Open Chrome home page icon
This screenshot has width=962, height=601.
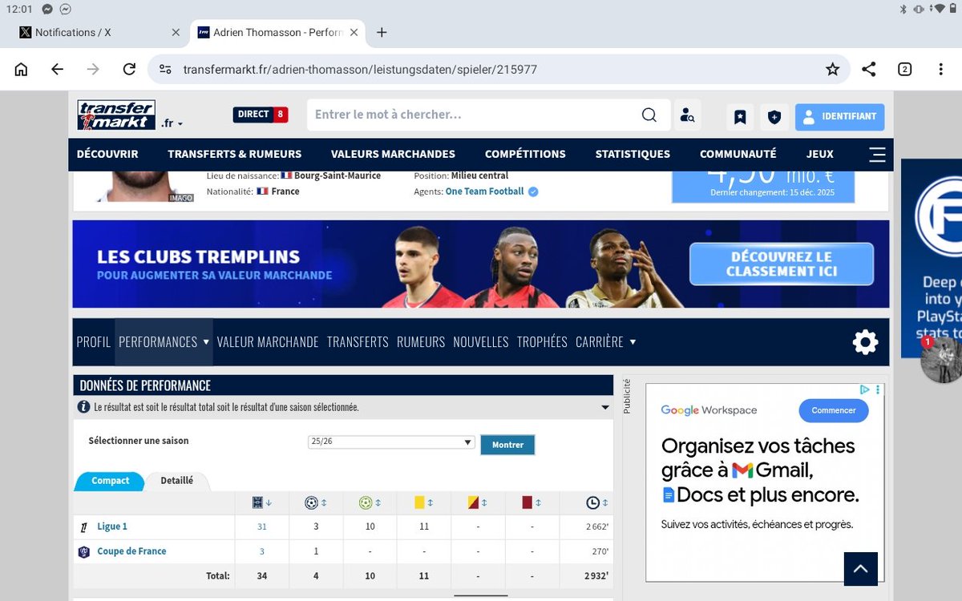click(x=21, y=69)
